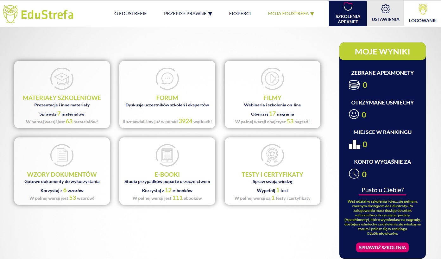Screen dimensions: 441x259
Task: Click the Otrzymane uśmiechy label
Action: 382,103
